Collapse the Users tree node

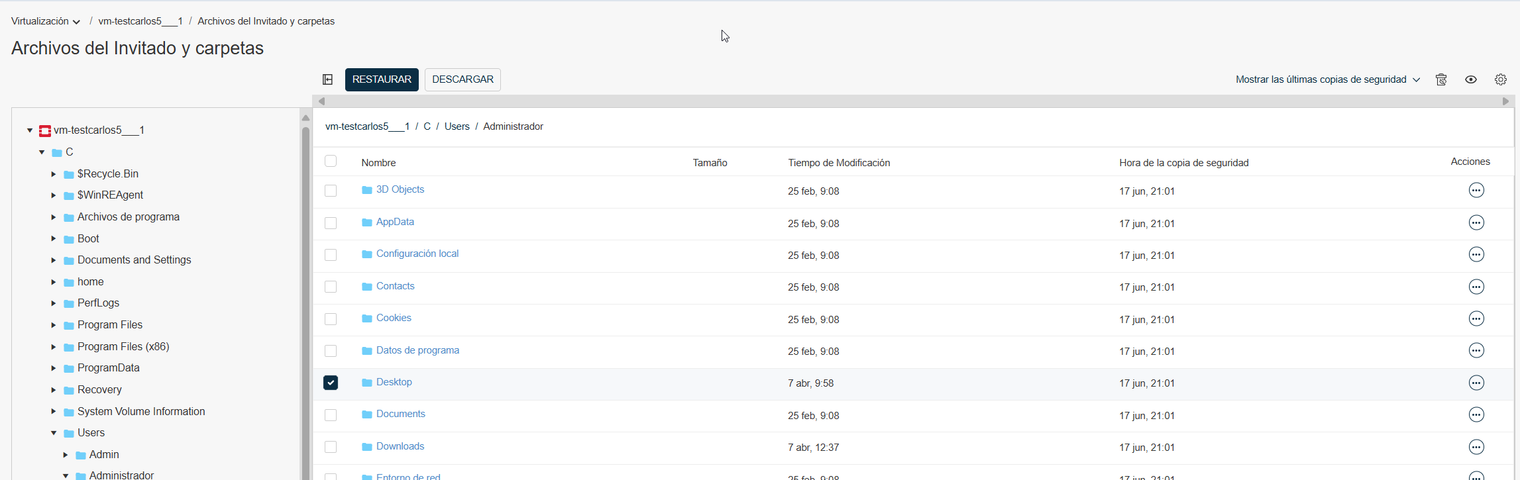(x=54, y=433)
